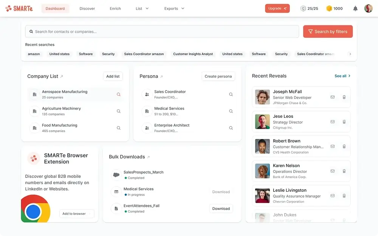Image resolution: width=378 pixels, height=236 pixels.
Task: Switch to the Dashboard tab
Action: (55, 8)
